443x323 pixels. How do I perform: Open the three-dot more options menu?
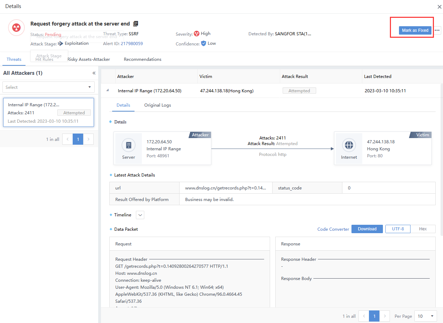[x=437, y=30]
